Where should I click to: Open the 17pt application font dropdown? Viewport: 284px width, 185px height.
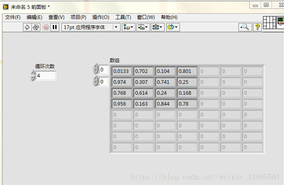point(91,27)
